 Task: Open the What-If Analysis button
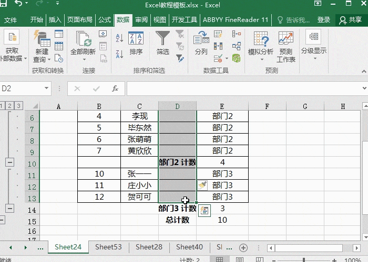pyautogui.click(x=261, y=46)
